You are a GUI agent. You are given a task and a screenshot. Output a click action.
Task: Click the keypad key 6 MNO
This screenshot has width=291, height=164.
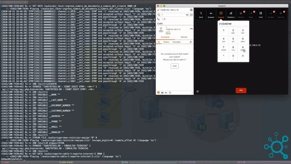(x=243, y=40)
